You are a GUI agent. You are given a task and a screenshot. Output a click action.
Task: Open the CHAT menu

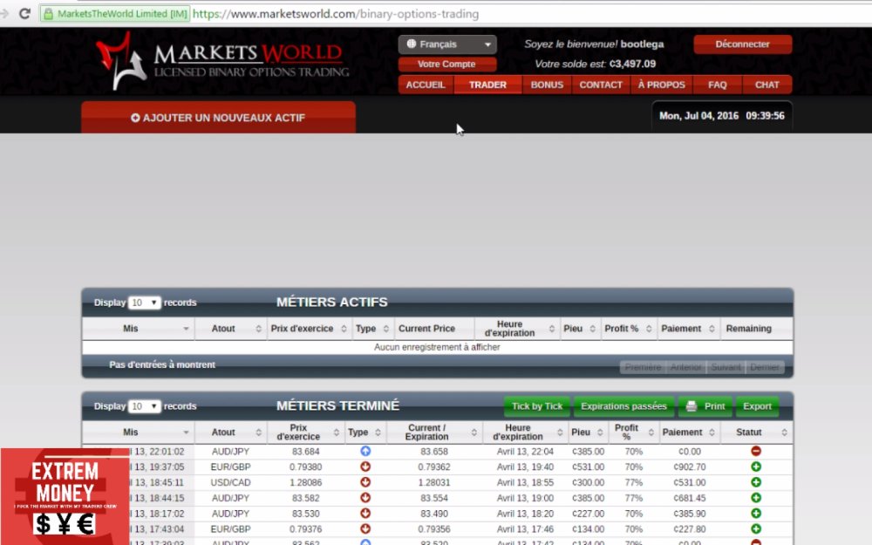(766, 85)
